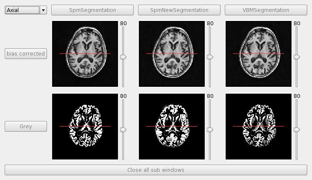
Task: Click the SpmSegmentation column button
Action: click(92, 10)
